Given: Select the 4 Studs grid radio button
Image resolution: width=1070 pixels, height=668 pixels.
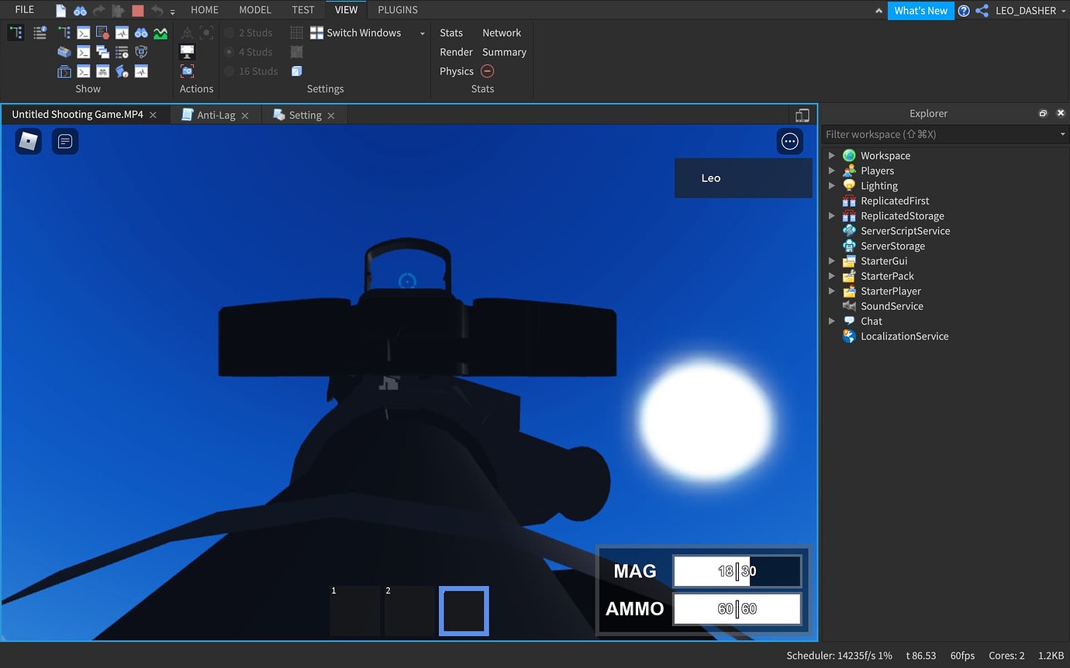Looking at the screenshot, I should pyautogui.click(x=230, y=51).
